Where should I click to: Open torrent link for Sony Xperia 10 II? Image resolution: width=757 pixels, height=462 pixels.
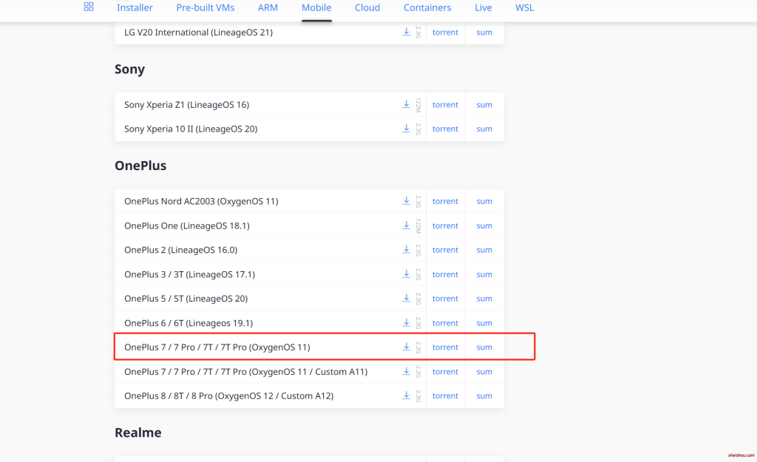point(445,129)
